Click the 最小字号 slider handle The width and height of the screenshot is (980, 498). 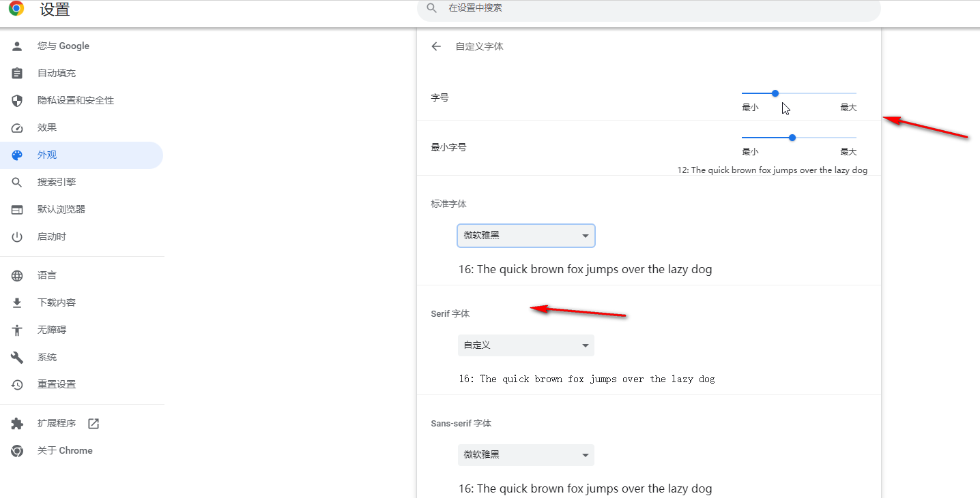click(792, 138)
